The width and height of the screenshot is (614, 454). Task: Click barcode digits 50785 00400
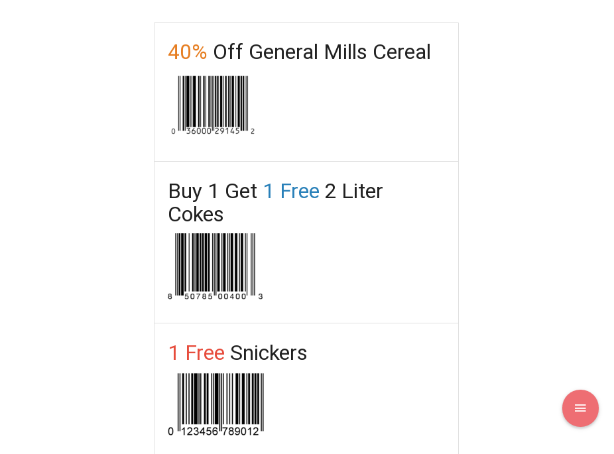coord(215,296)
